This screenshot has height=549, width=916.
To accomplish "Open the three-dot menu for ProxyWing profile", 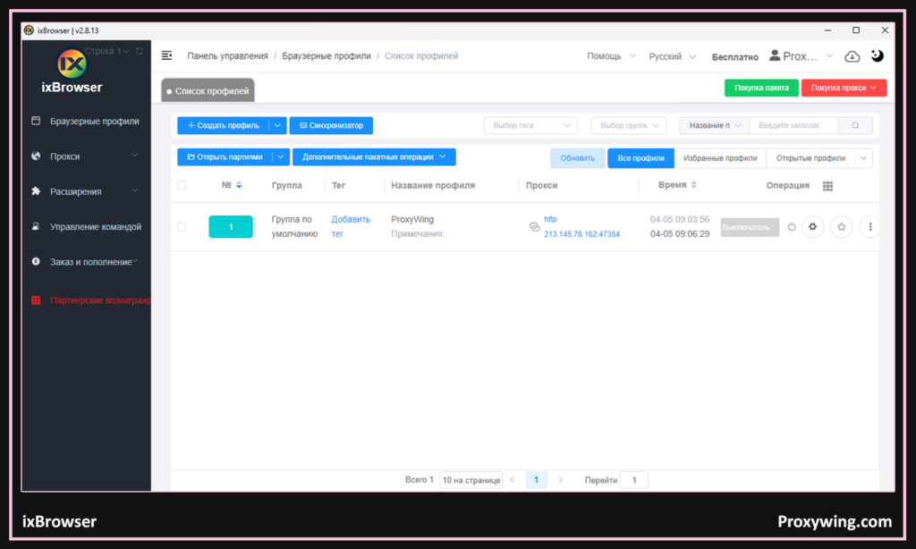I will (x=869, y=227).
